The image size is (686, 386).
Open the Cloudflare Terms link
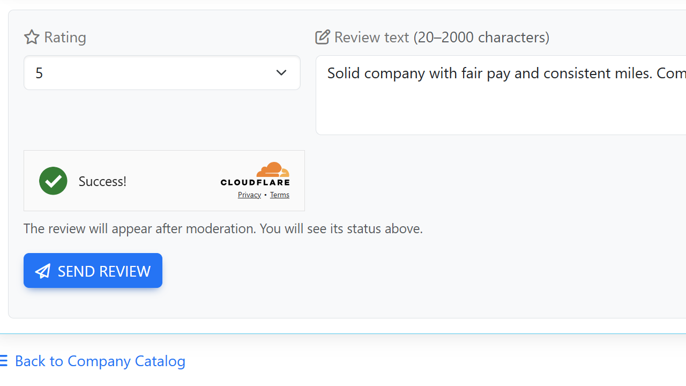[280, 195]
